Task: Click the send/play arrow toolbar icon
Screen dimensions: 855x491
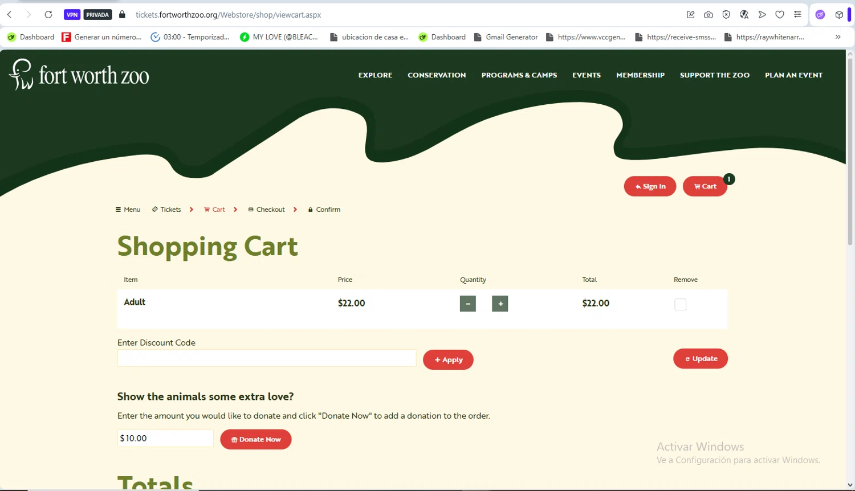Action: (x=762, y=15)
